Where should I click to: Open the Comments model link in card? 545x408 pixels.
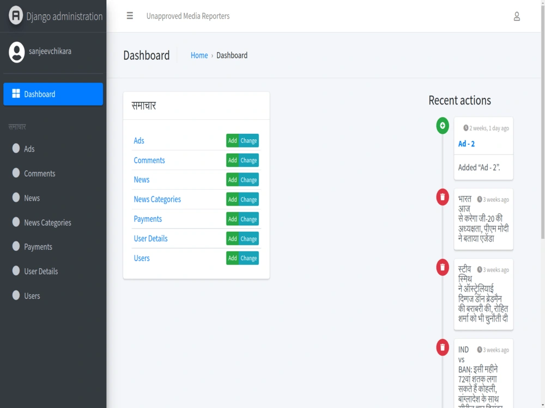coord(149,160)
